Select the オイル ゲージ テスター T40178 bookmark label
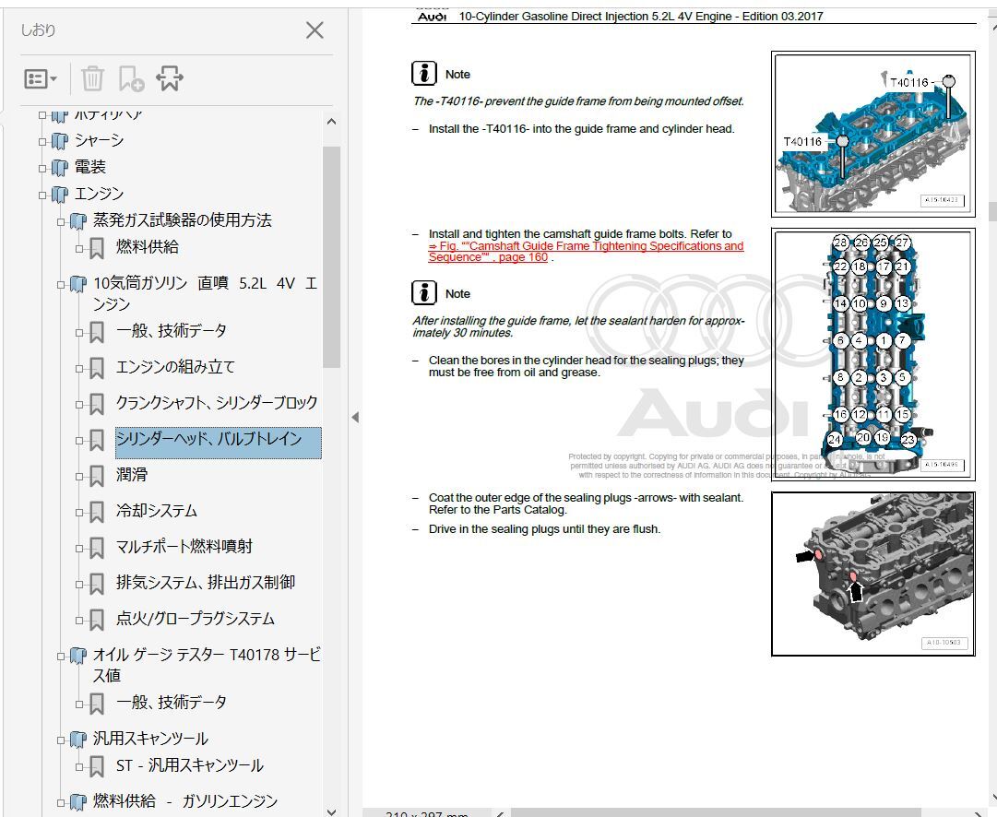 click(x=207, y=665)
